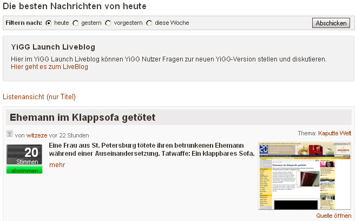Screen dimensions: 356x221
Task: Click the user avatar icon beside witzeze
Action: click(10, 134)
